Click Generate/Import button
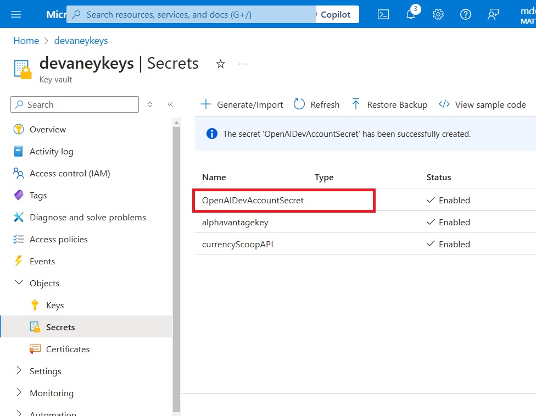 (242, 104)
